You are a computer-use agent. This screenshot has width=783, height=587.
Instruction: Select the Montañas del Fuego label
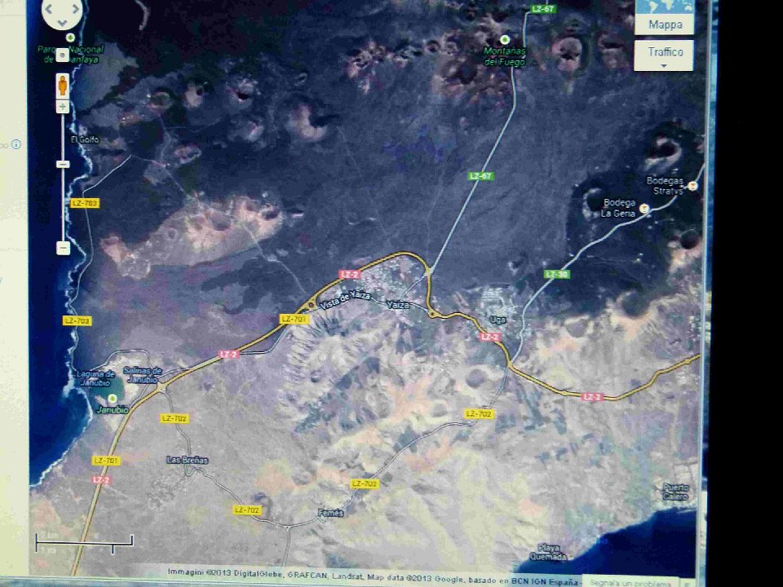[x=504, y=56]
